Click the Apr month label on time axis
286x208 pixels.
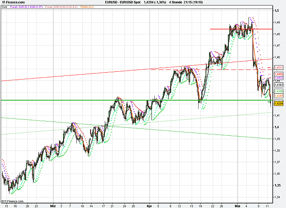click(x=149, y=206)
